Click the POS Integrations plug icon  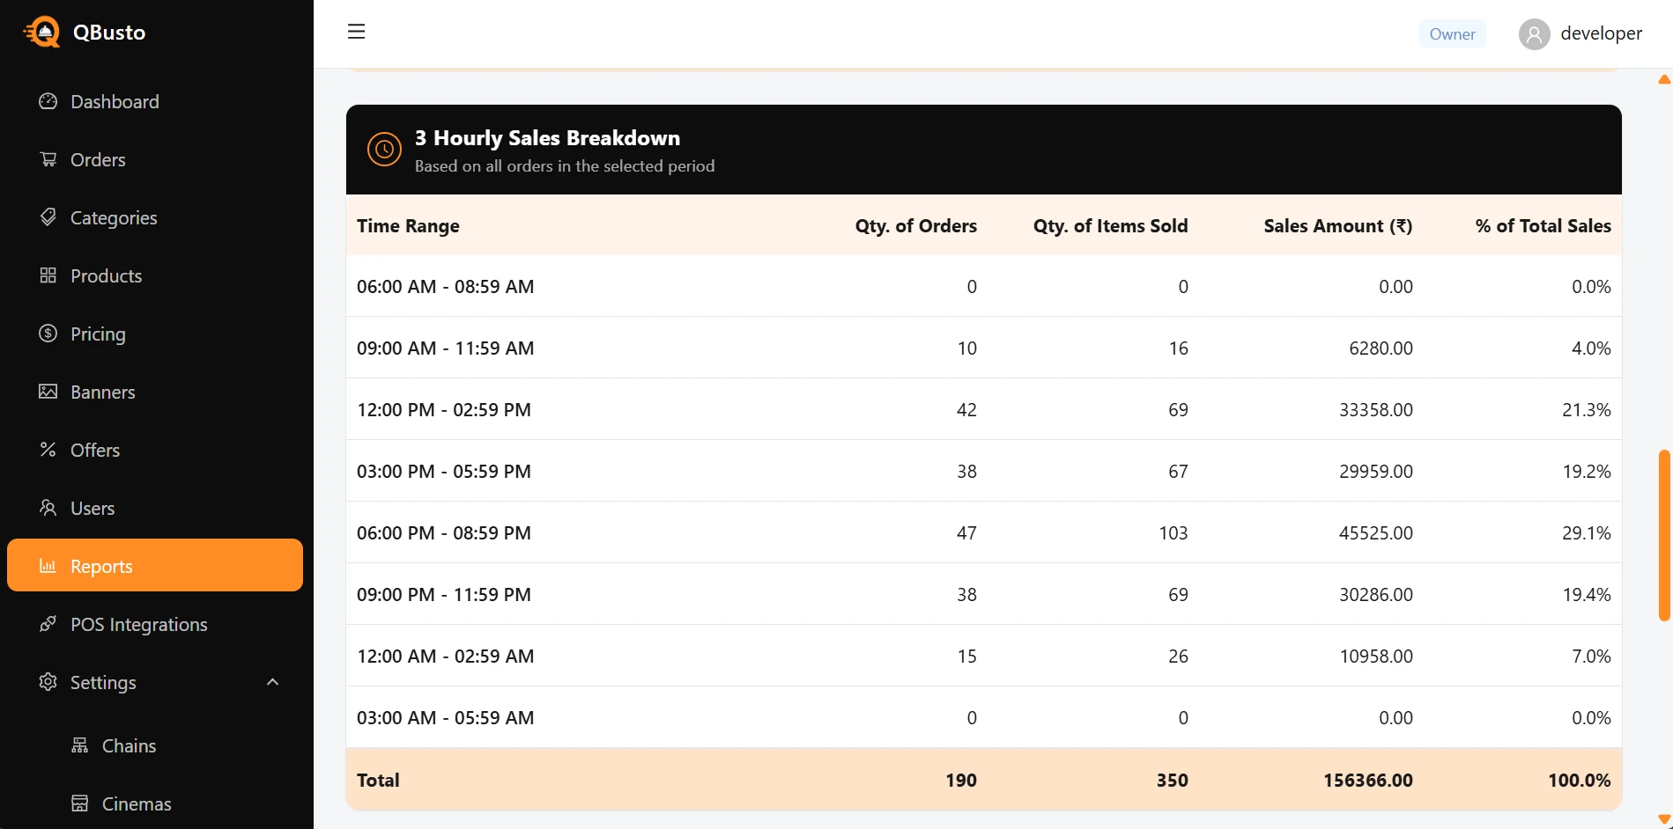[48, 624]
